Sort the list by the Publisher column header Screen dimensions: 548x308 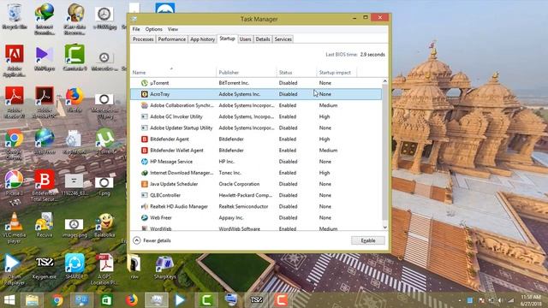pyautogui.click(x=246, y=73)
